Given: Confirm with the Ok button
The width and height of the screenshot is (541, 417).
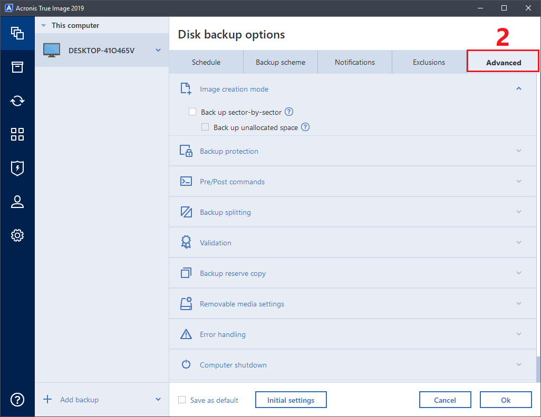Looking at the screenshot, I should 506,400.
